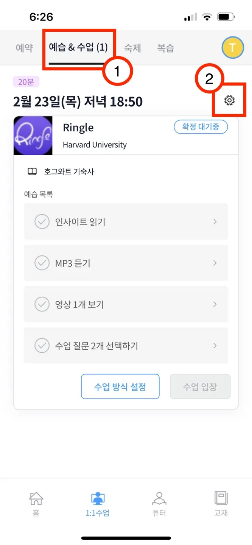Check the 영상 1개 보기 circle checkmark
The height and width of the screenshot is (545, 252).
coord(42,304)
